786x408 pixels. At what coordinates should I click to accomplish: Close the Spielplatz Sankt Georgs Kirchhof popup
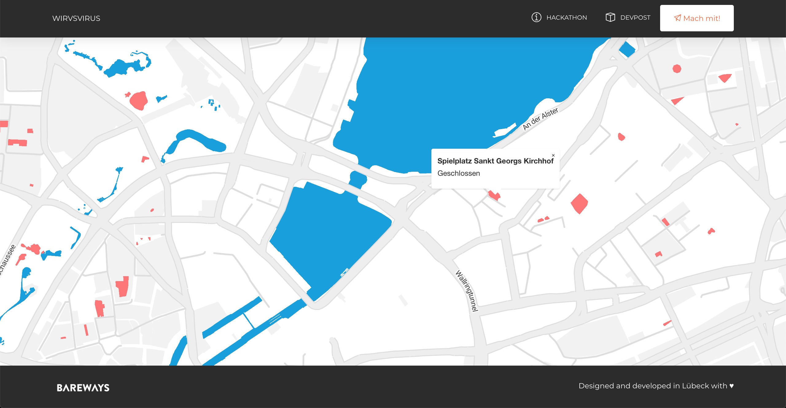point(553,155)
